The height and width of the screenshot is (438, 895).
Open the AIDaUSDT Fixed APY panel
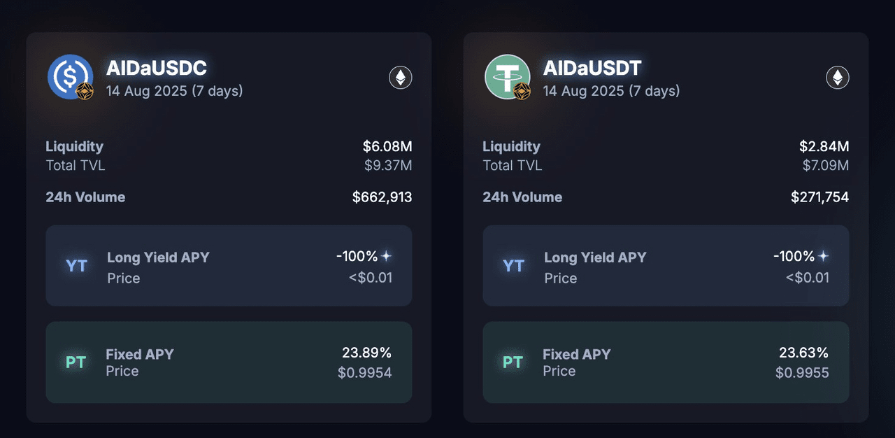(666, 362)
